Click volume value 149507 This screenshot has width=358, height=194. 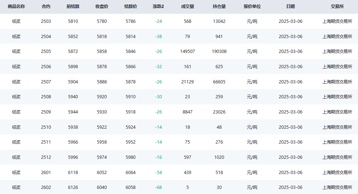(x=188, y=51)
